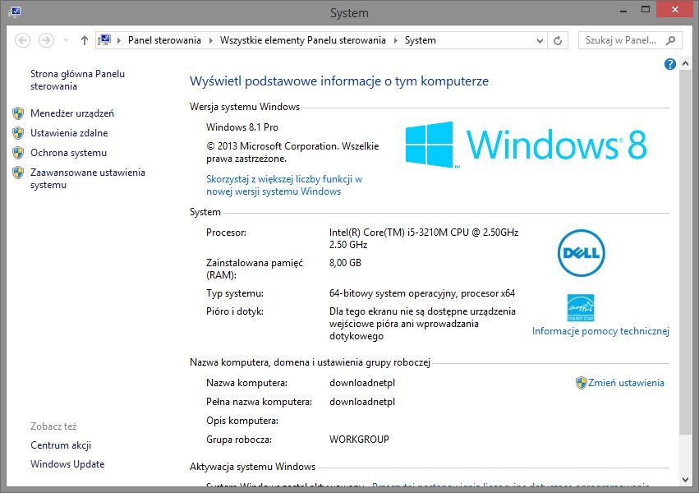Image resolution: width=699 pixels, height=493 pixels.
Task: Close the System window
Action: pyautogui.click(x=675, y=10)
